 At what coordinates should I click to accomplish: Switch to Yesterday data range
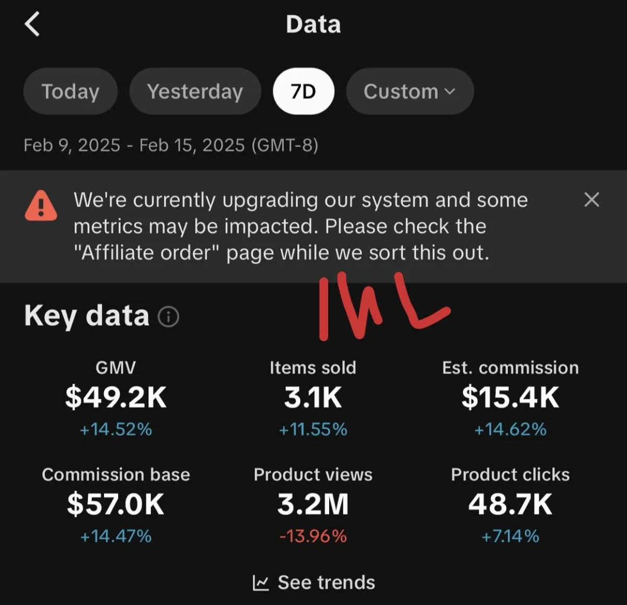(x=195, y=91)
